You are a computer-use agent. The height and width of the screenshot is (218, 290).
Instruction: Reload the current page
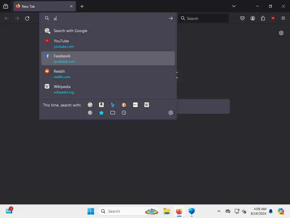27,18
